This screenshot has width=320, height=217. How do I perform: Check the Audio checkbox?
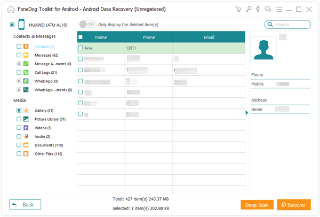(19, 136)
